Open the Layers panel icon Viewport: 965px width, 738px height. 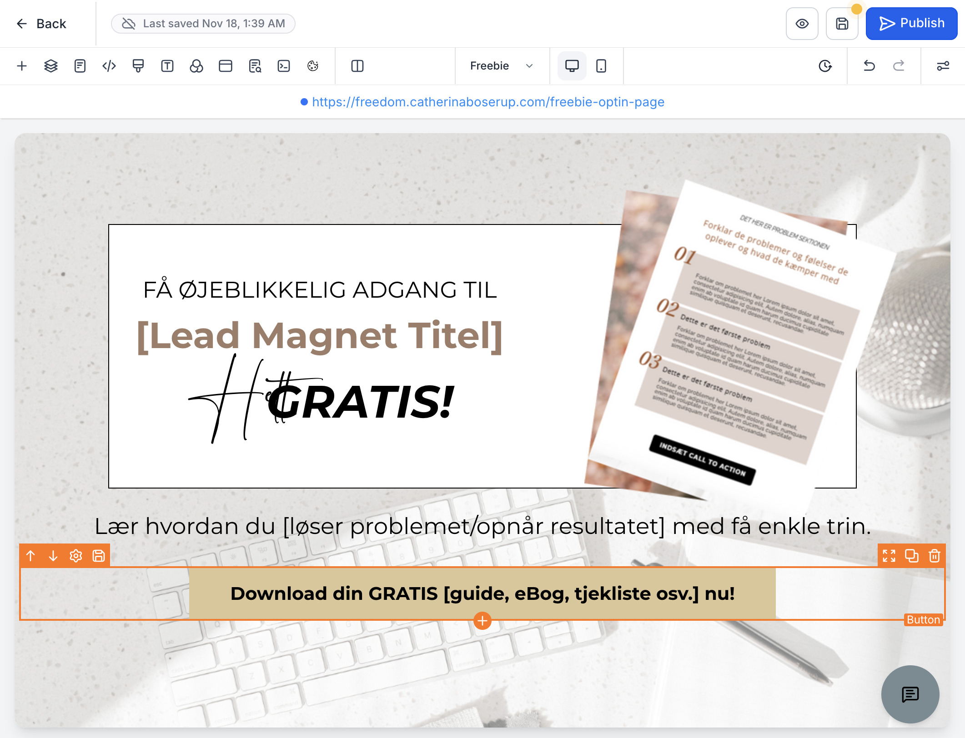coord(51,66)
